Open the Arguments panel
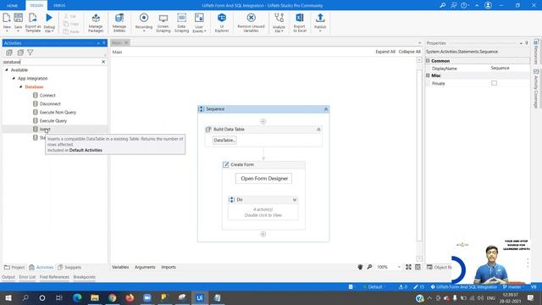The height and width of the screenshot is (305, 542). click(145, 267)
